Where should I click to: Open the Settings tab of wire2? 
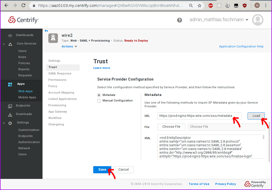[x=54, y=61]
